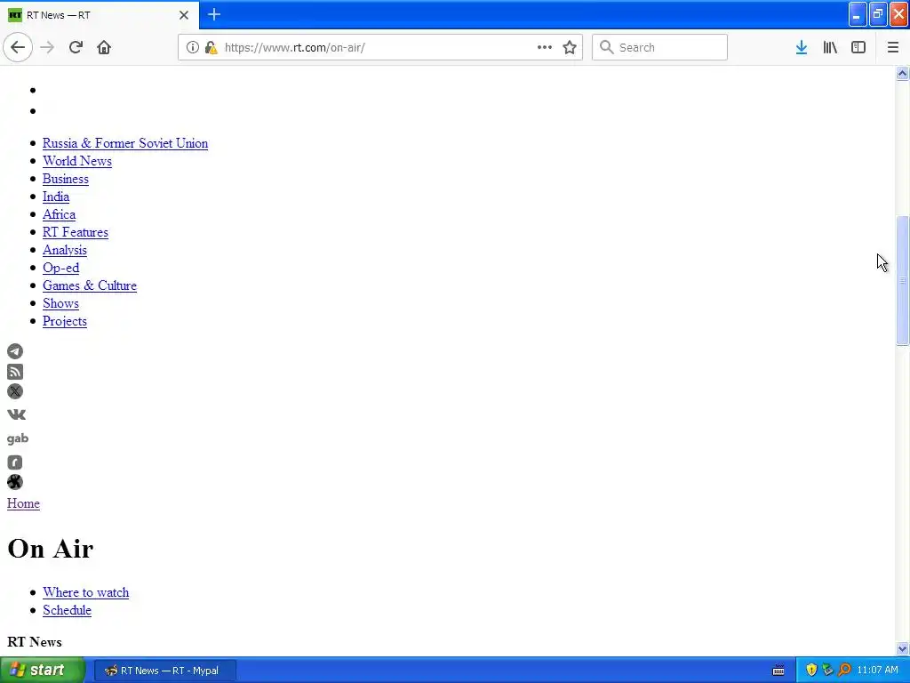910x683 pixels.
Task: Click the On Air heading
Action: pos(51,549)
